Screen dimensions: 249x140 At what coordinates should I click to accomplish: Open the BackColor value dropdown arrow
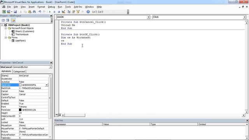47,85
